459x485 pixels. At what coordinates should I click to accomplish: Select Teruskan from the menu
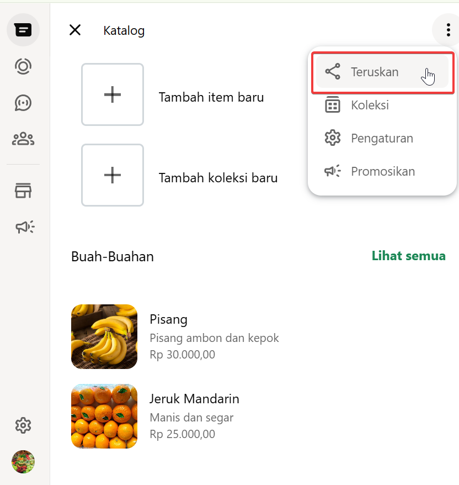coord(375,72)
